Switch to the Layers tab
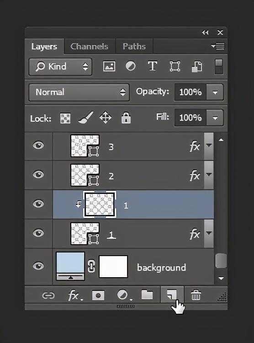This screenshot has width=254, height=343. 44,46
